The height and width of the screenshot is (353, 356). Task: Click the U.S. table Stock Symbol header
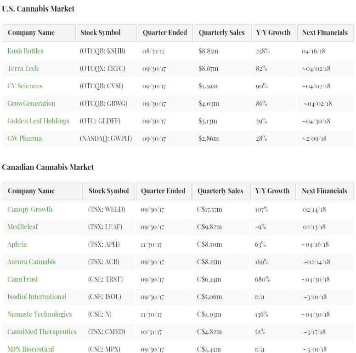[x=101, y=33]
